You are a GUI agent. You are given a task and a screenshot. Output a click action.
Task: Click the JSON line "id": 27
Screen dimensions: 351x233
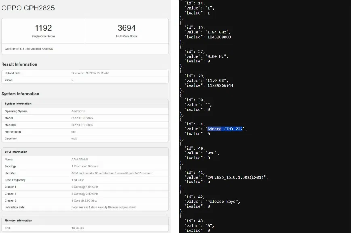coord(194,52)
